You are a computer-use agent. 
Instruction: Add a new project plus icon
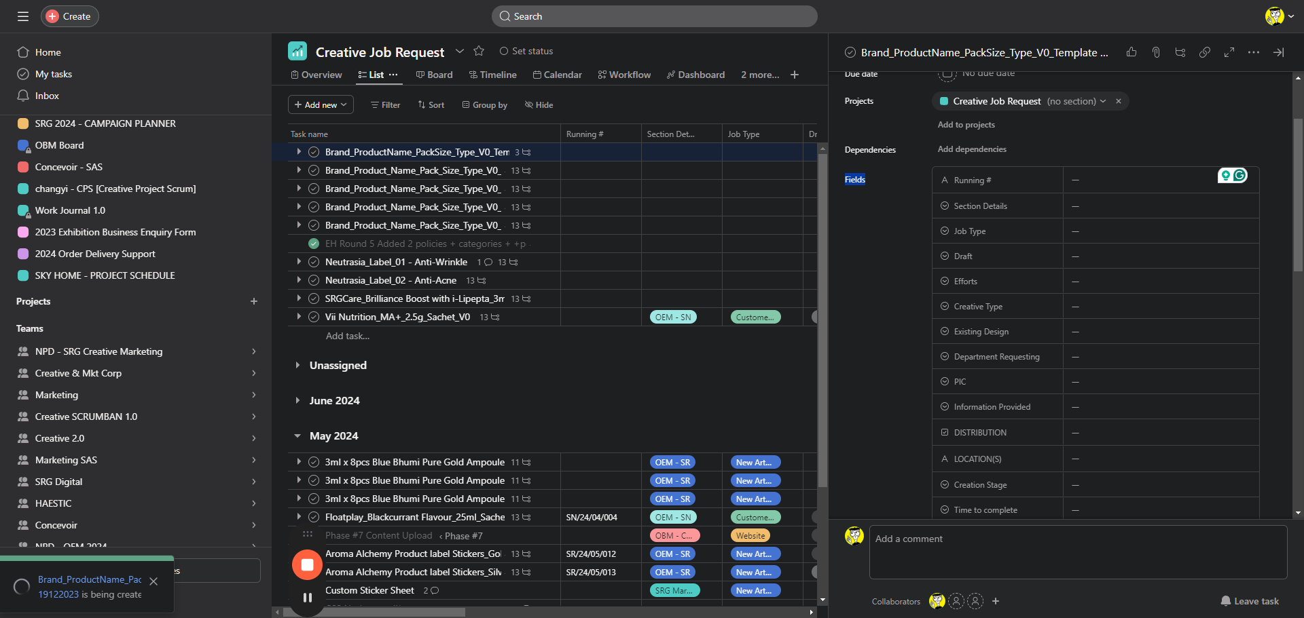[254, 301]
